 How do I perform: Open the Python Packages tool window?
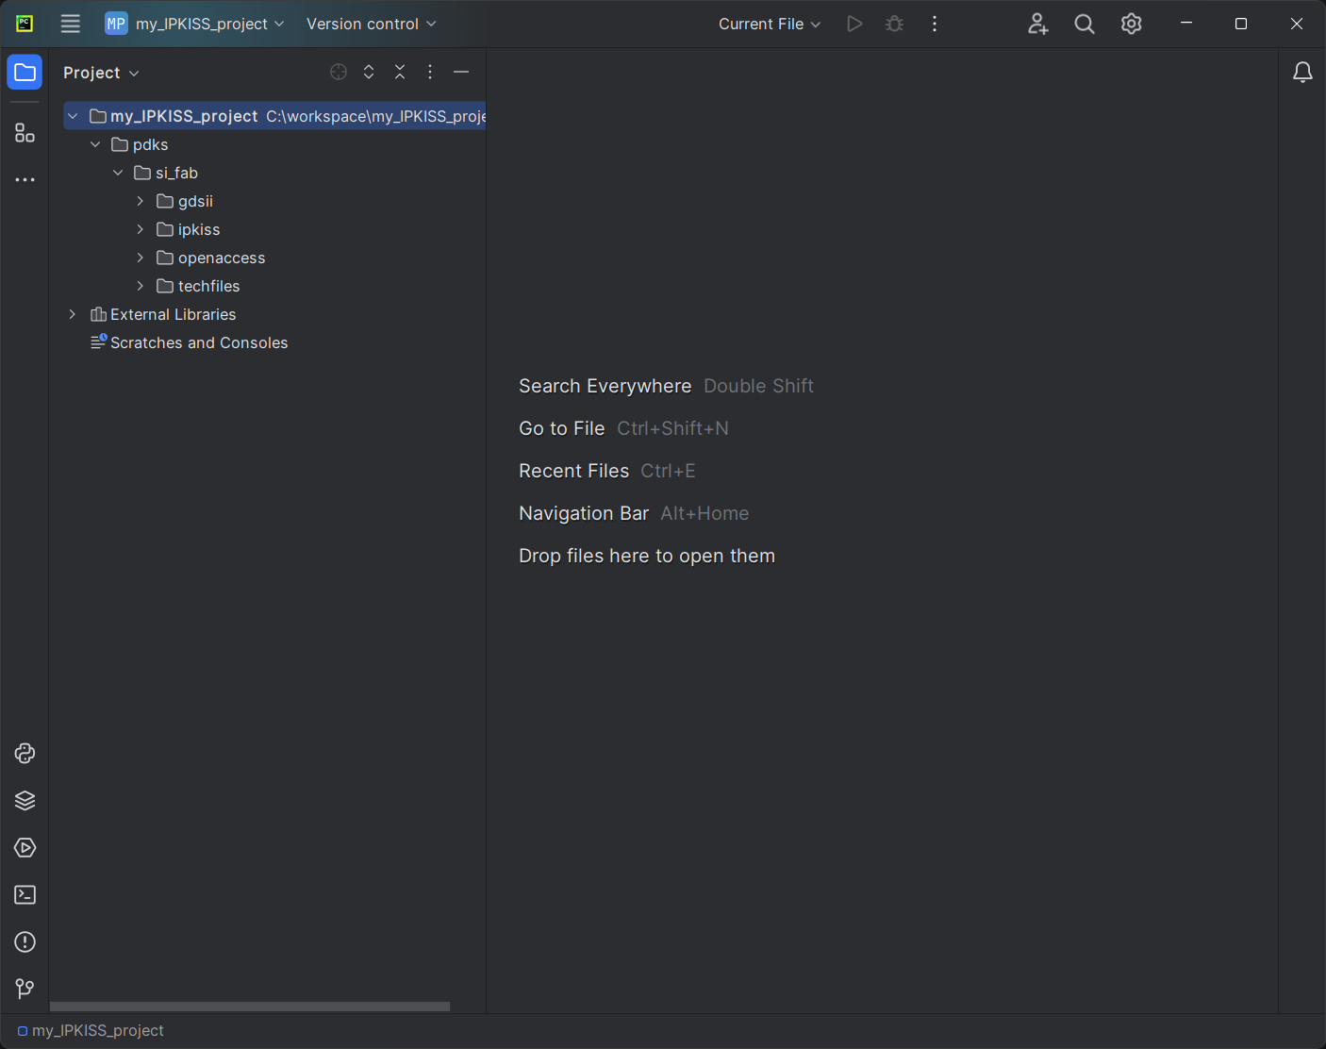tap(25, 801)
